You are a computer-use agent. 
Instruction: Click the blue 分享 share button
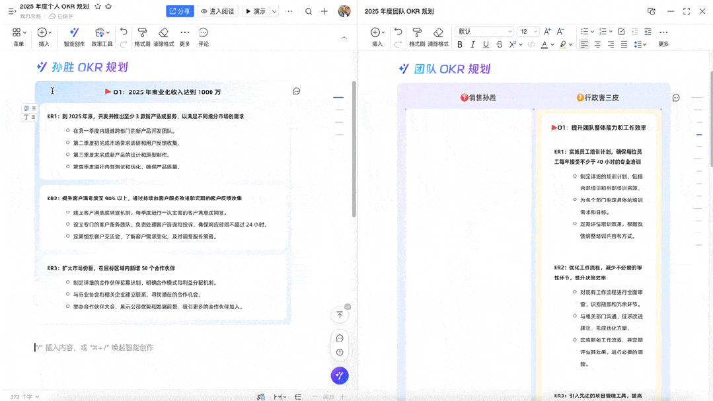tap(179, 11)
